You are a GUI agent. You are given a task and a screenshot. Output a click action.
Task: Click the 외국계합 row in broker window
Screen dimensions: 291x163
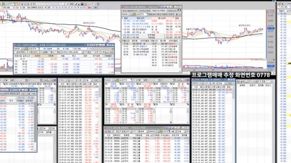click(151, 35)
